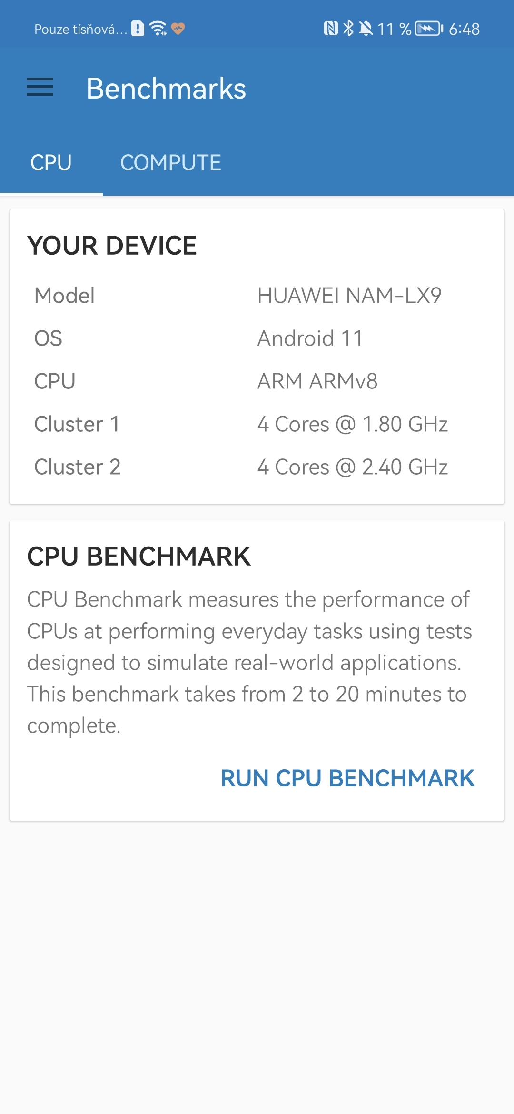Tap the muted bell notification icon

point(366,29)
